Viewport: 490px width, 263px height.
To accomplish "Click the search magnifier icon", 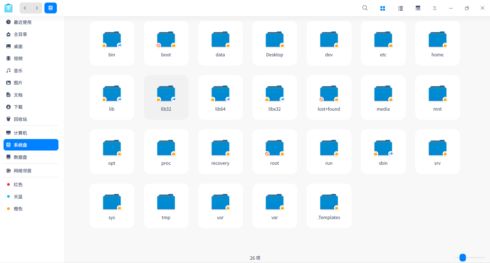I will coord(365,8).
